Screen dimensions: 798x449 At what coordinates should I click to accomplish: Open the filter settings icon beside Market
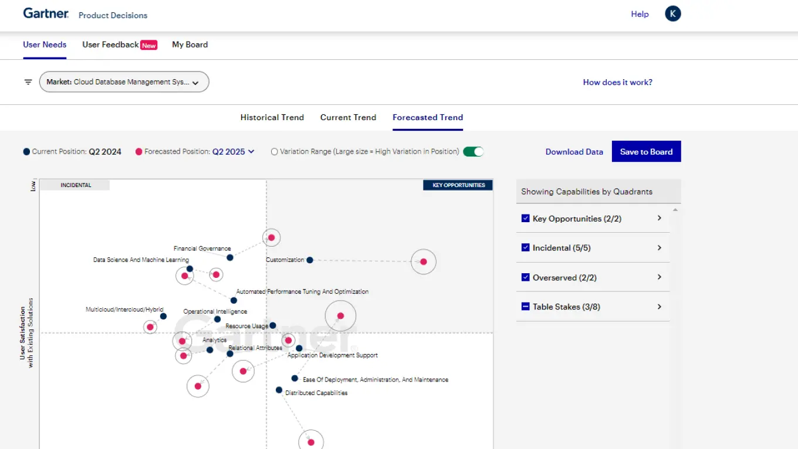coord(28,82)
